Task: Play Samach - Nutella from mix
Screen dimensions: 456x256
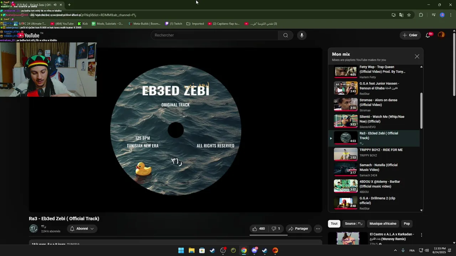Action: click(x=374, y=170)
